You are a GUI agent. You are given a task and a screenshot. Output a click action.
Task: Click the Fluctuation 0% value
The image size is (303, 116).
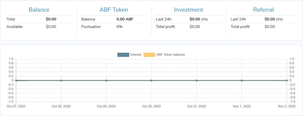coord(119,27)
